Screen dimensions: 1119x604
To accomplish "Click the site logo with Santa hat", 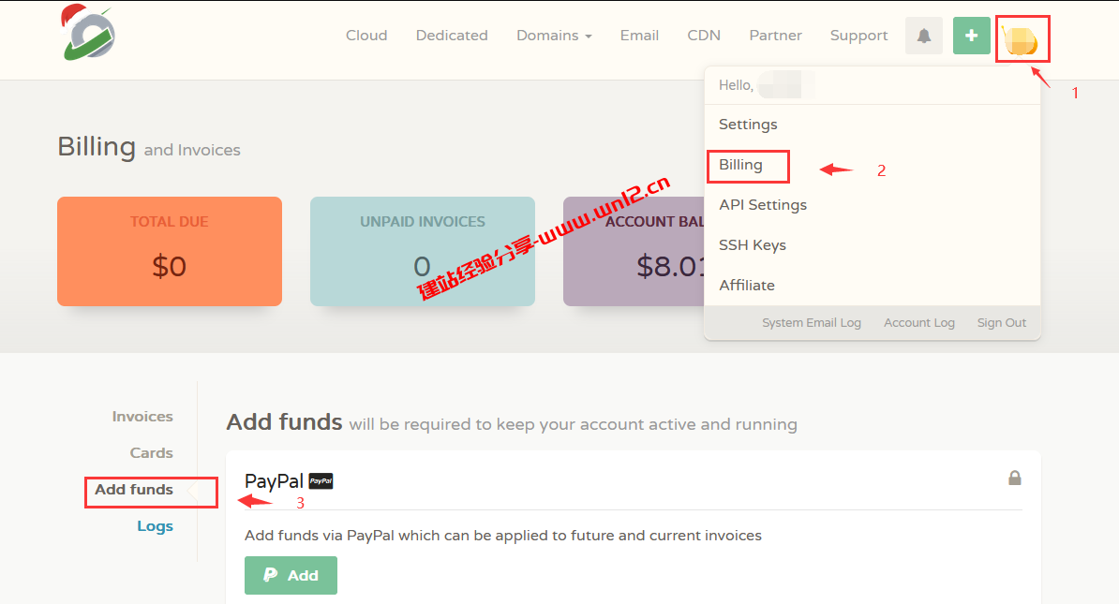I will point(85,33).
